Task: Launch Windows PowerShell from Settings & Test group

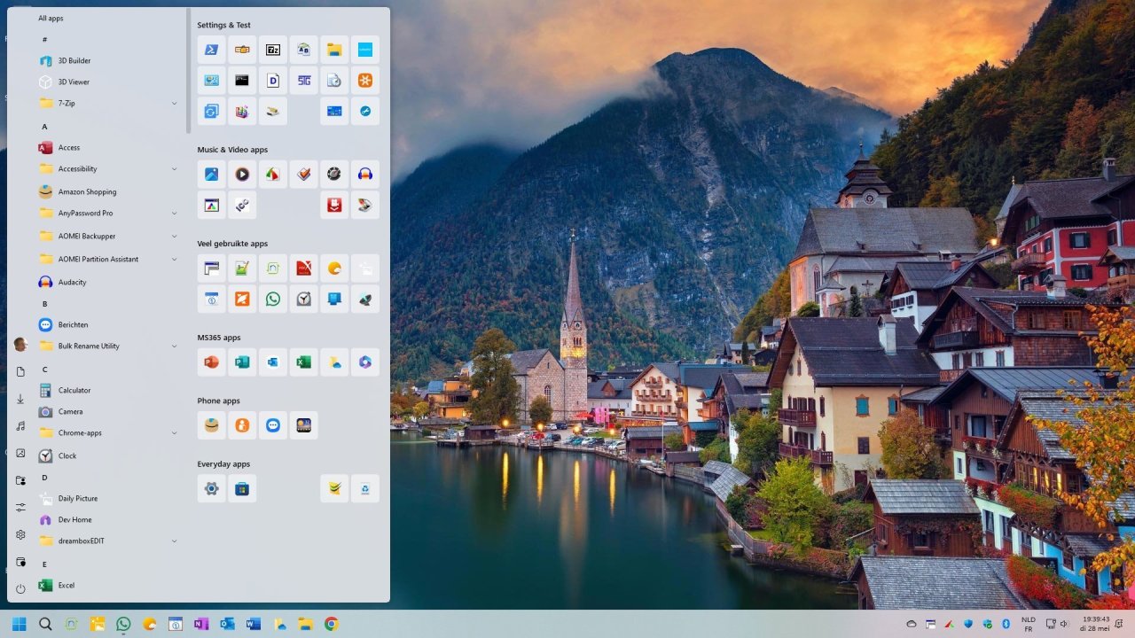Action: point(211,49)
